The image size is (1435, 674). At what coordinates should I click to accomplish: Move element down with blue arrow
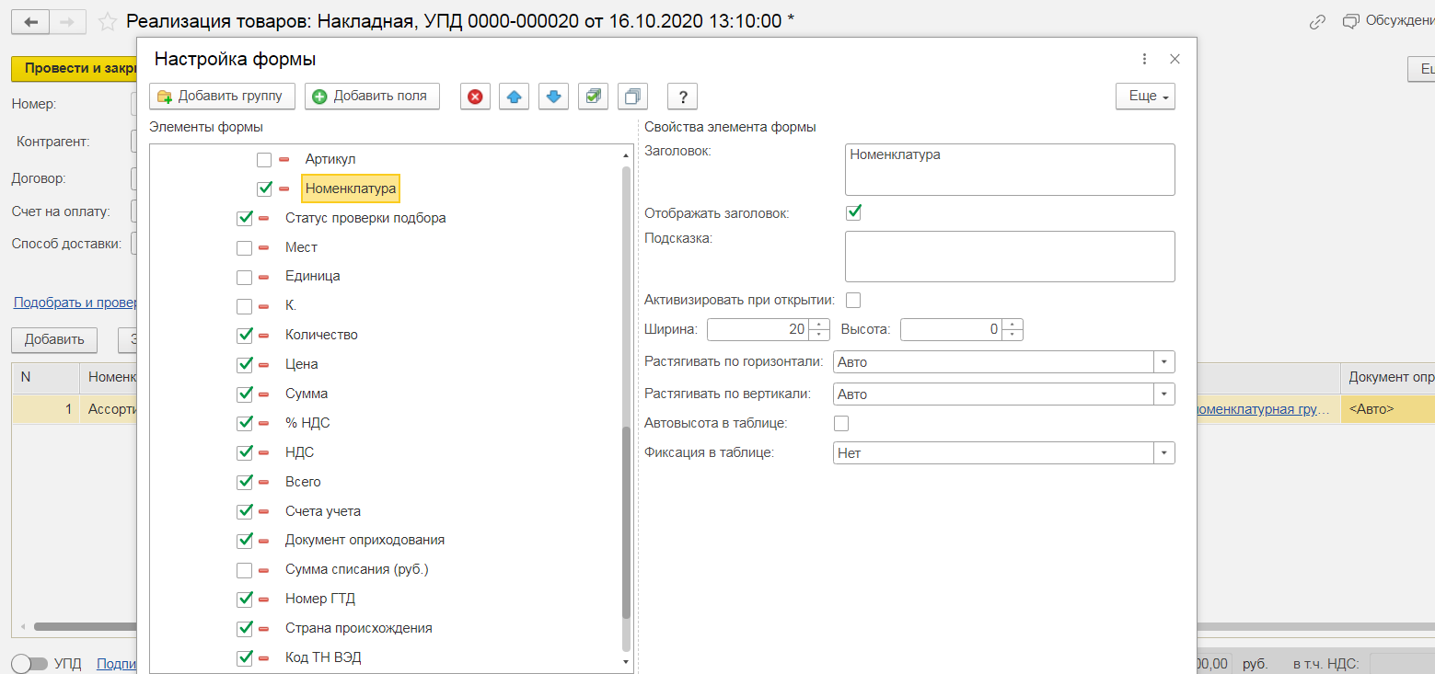pos(553,96)
